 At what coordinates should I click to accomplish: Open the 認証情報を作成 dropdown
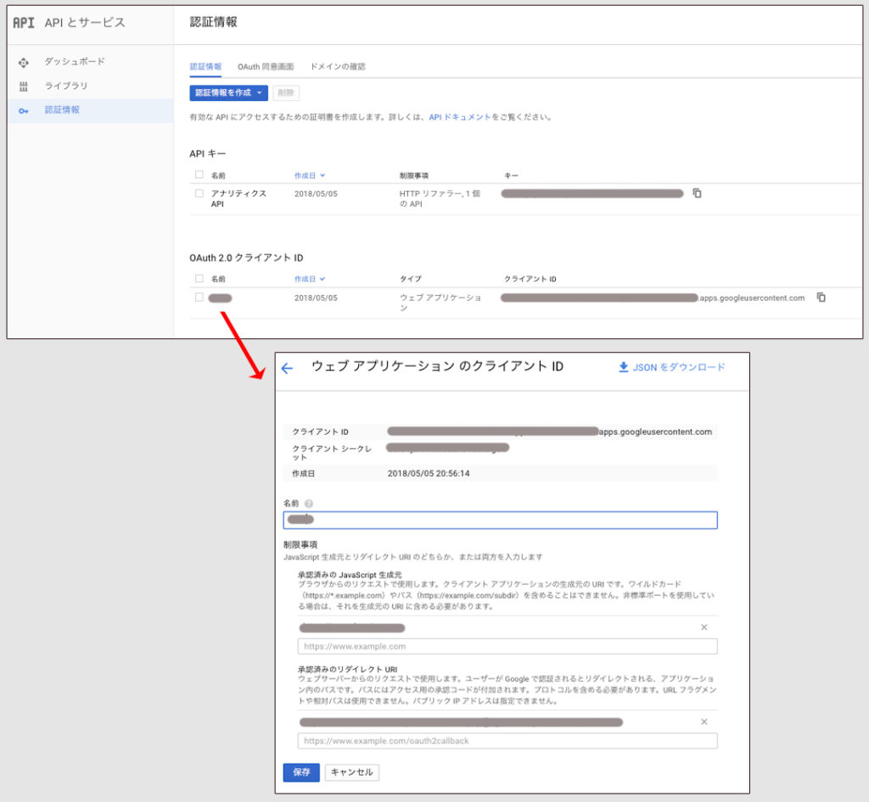pyautogui.click(x=228, y=92)
